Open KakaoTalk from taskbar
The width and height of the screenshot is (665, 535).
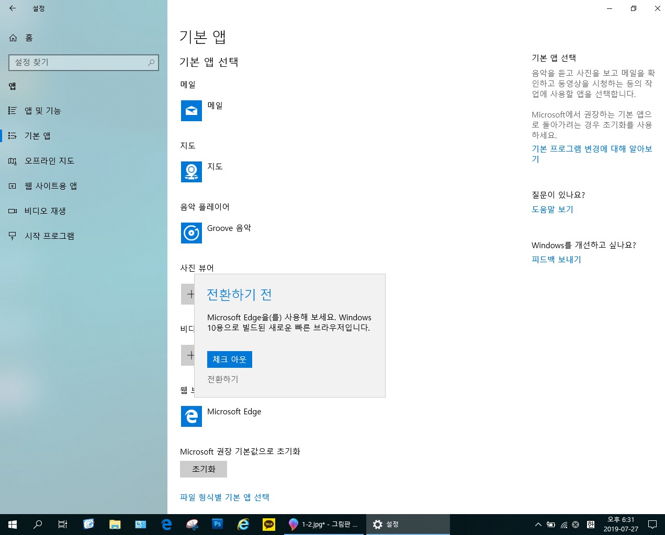click(x=269, y=525)
